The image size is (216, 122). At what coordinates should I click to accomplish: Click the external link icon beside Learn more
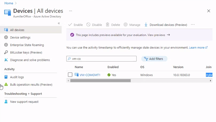[x=206, y=48]
